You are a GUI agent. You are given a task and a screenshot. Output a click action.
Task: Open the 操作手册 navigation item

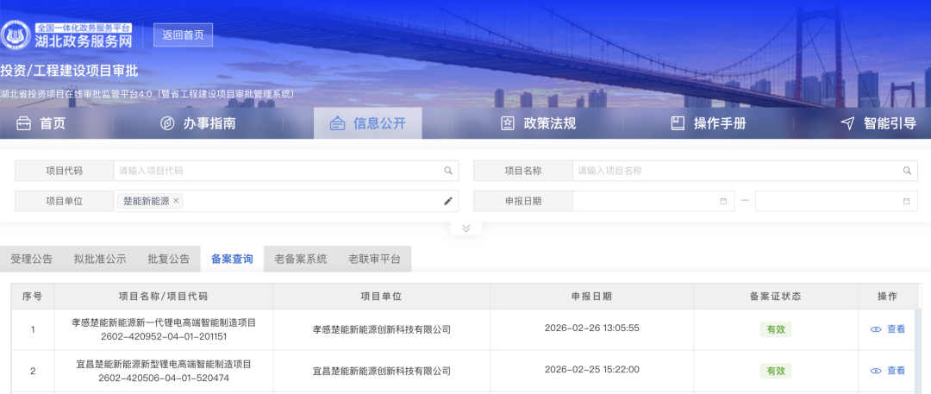tap(709, 123)
